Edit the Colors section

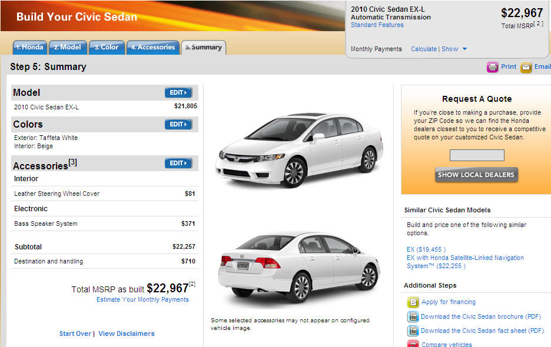click(178, 124)
